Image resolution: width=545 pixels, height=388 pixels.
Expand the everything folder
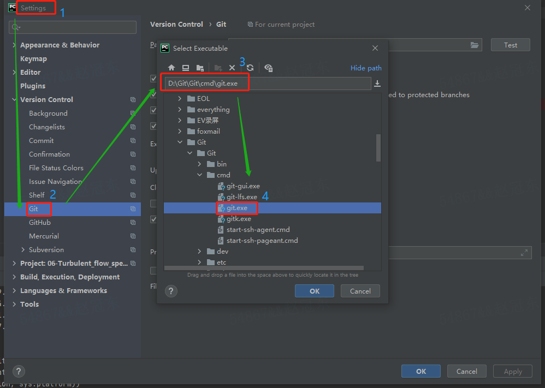click(x=180, y=110)
